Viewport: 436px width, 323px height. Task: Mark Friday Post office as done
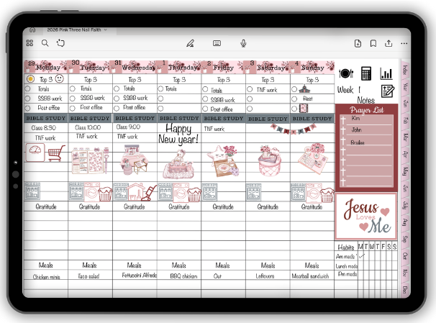(205, 109)
